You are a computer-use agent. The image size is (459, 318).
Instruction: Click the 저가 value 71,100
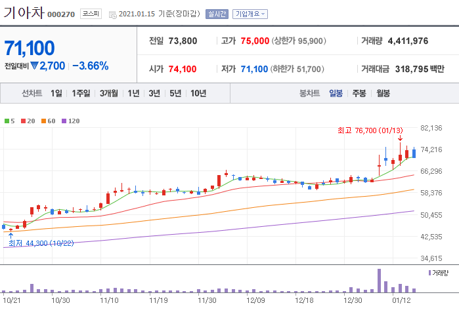tap(254, 69)
